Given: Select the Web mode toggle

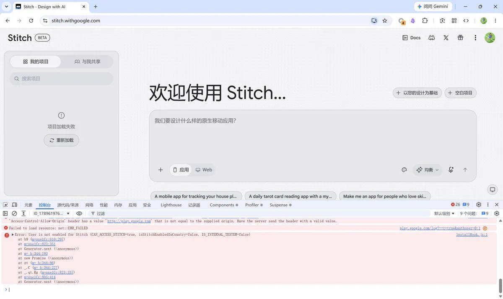Looking at the screenshot, I should (204, 170).
